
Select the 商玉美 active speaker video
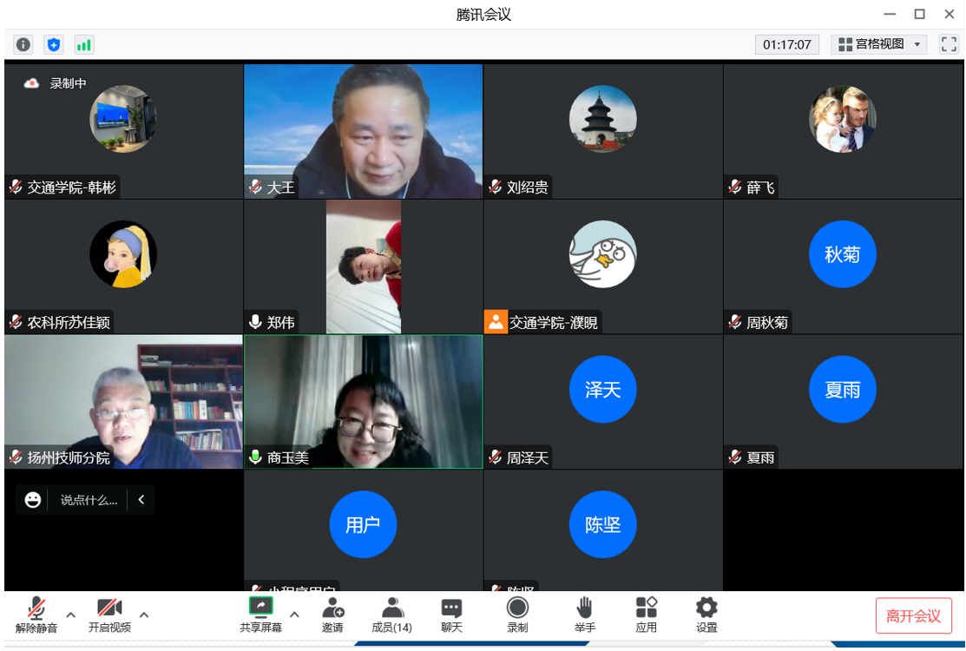point(364,402)
